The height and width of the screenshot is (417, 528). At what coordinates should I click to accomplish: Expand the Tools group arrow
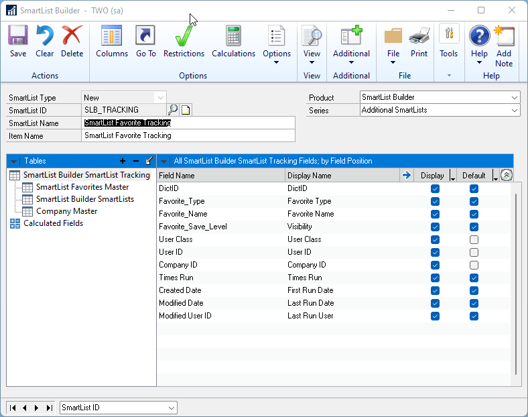click(x=449, y=76)
